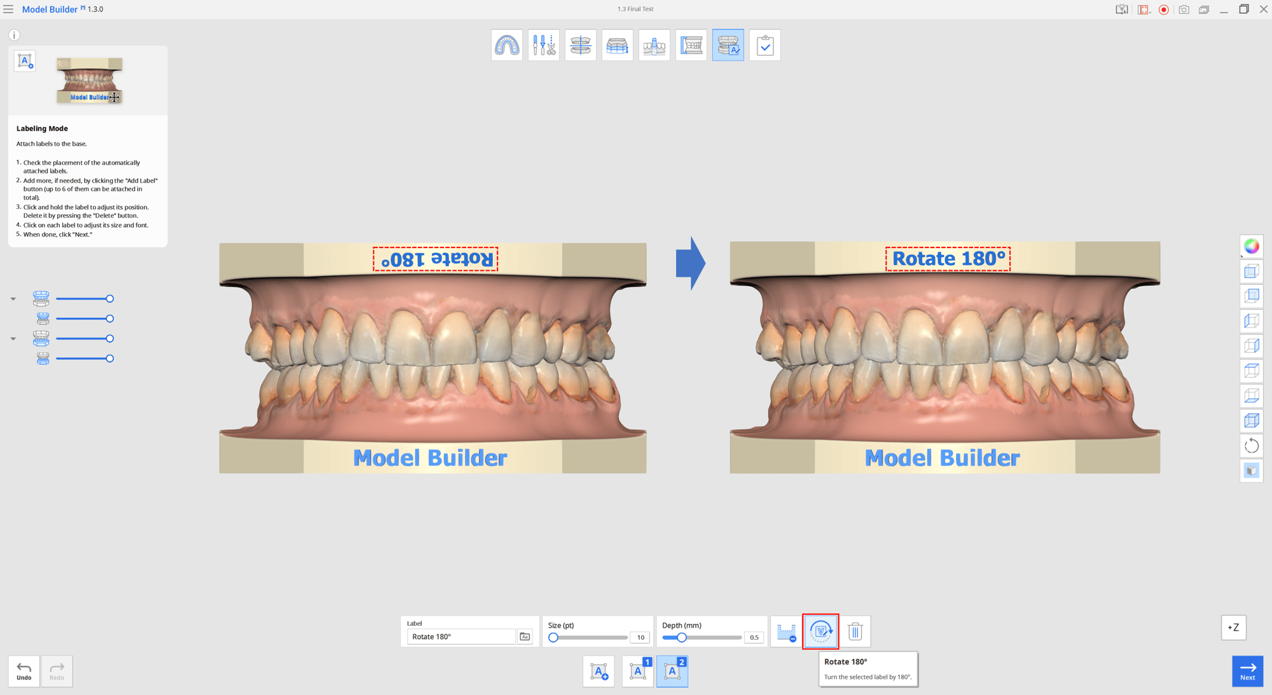
Task: Open the die/implant step icon
Action: click(654, 45)
